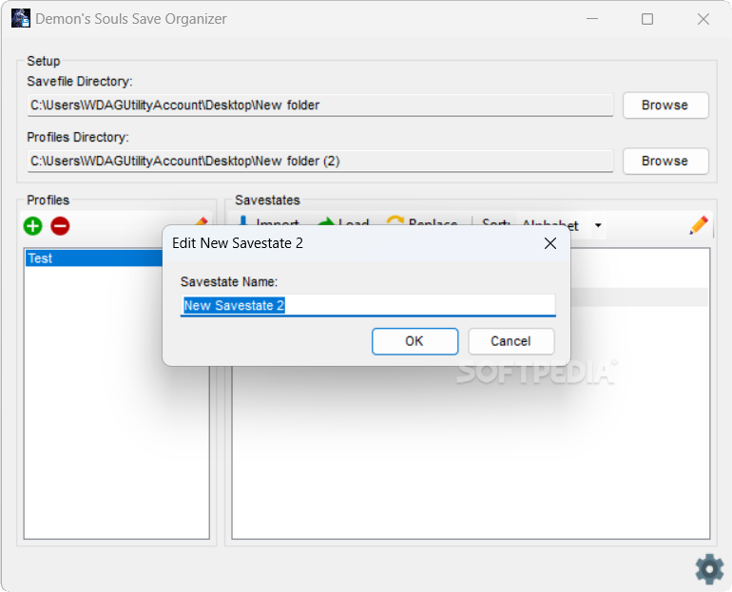Confirm dialog with OK button
Image resolution: width=732 pixels, height=592 pixels.
point(414,341)
